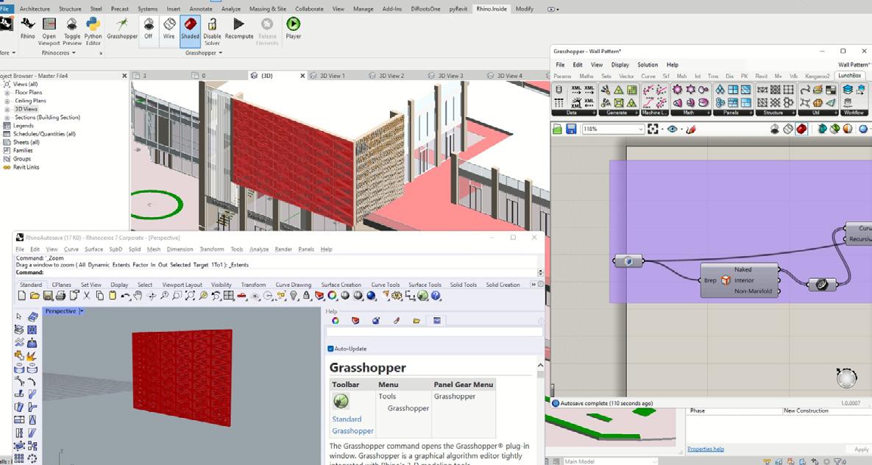Open the Rhino.Inside ribbon tab

[492, 9]
